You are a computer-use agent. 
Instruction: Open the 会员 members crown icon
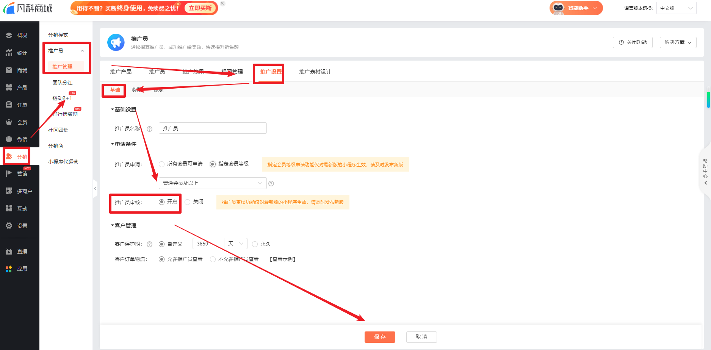9,122
